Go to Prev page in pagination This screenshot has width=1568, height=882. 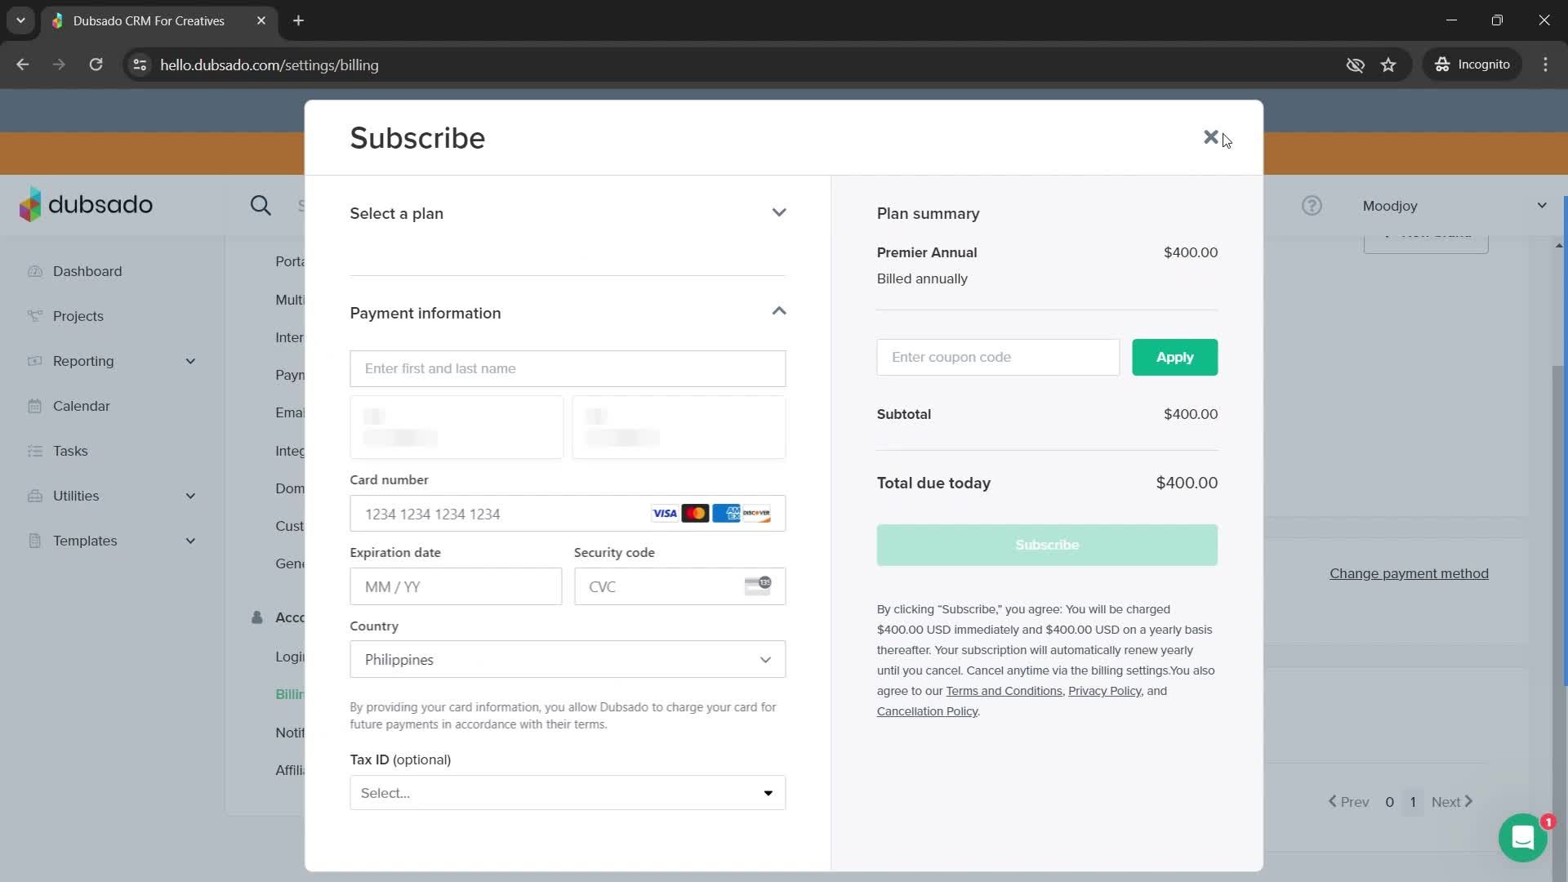point(1348,802)
